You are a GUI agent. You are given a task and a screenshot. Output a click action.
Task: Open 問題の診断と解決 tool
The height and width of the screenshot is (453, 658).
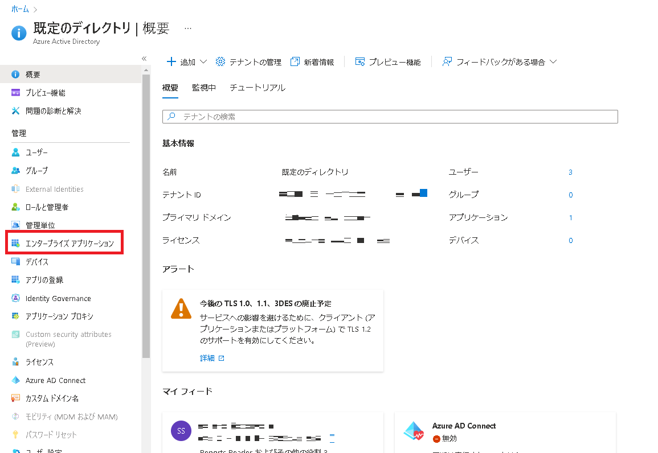point(53,111)
